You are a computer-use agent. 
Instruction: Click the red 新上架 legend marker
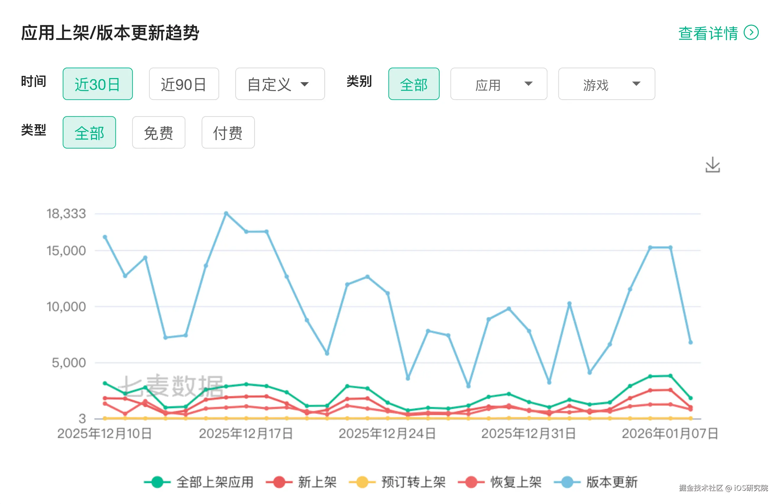(279, 482)
